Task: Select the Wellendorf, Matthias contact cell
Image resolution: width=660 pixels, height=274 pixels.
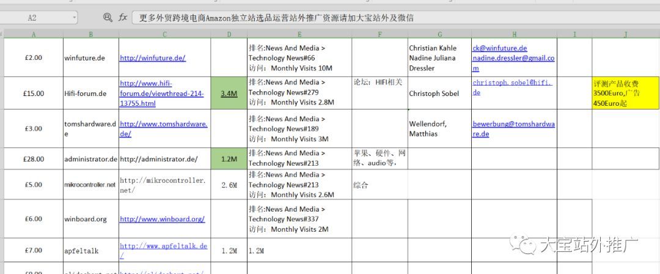Action: (x=439, y=128)
